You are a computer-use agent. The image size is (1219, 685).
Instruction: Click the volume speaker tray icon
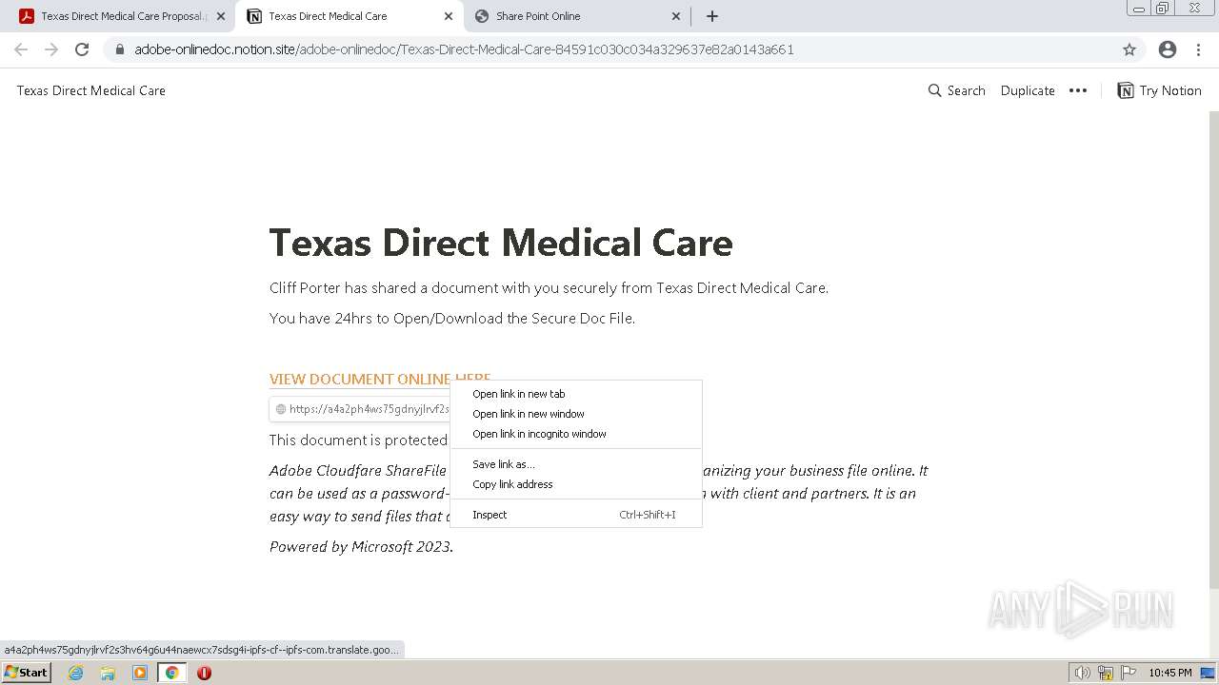1083,673
